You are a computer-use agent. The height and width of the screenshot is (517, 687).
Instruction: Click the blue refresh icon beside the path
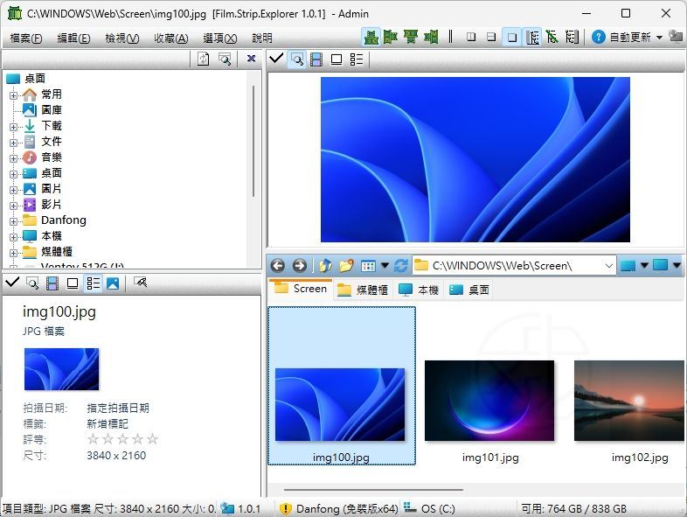coord(401,266)
